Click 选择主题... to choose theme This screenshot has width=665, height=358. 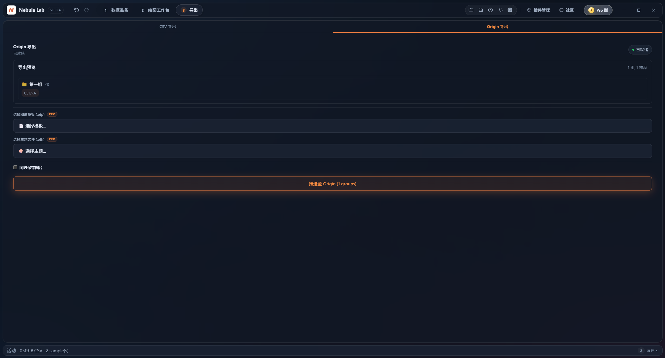pyautogui.click(x=332, y=151)
